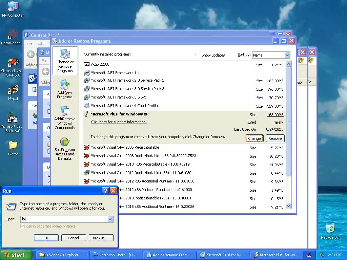Viewport: 347px width, 260px height.
Task: Click the Start button
Action: pyautogui.click(x=16, y=255)
